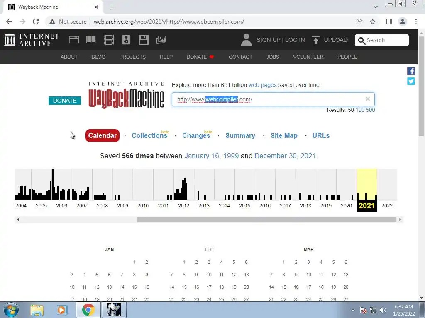
Task: Open the PROJECTS menu item
Action: coord(132,57)
